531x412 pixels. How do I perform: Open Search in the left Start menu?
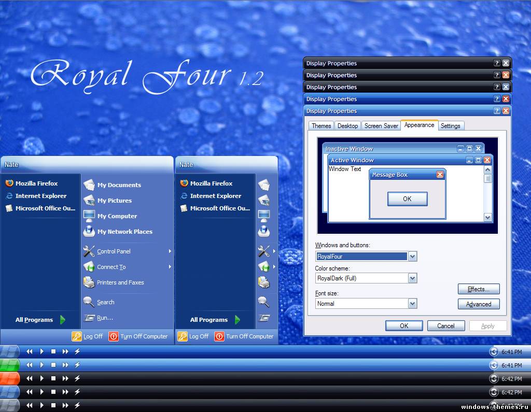click(99, 302)
